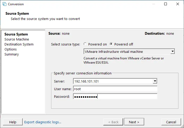Click the Help button
This screenshot has height=128, width=184.
pyautogui.click(x=13, y=122)
